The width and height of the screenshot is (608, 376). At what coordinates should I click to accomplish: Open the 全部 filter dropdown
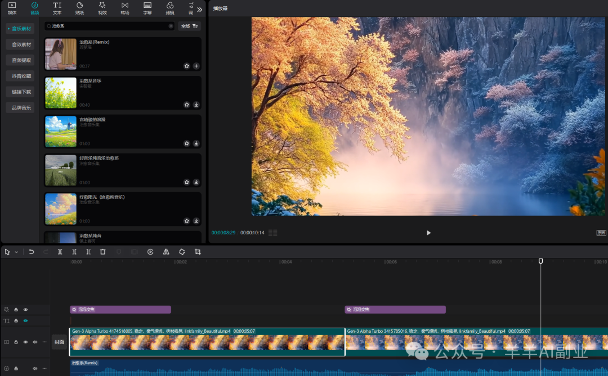click(x=190, y=26)
